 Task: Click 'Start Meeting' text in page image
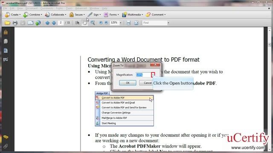[x=109, y=123]
